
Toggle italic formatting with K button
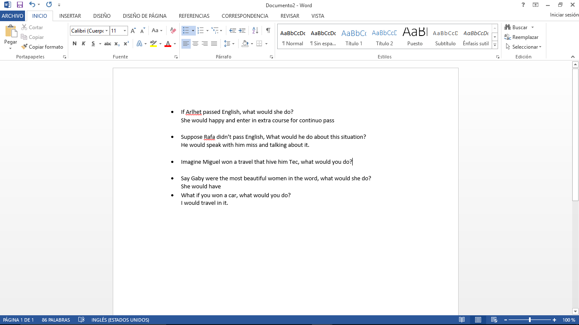click(x=84, y=44)
